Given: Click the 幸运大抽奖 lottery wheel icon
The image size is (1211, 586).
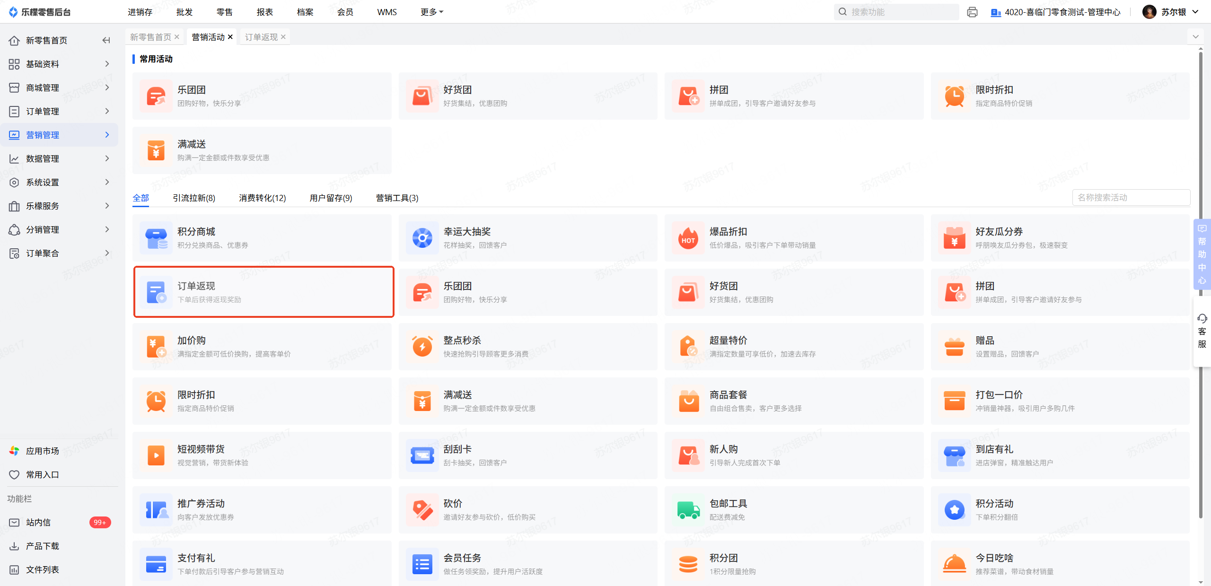Looking at the screenshot, I should (x=422, y=238).
